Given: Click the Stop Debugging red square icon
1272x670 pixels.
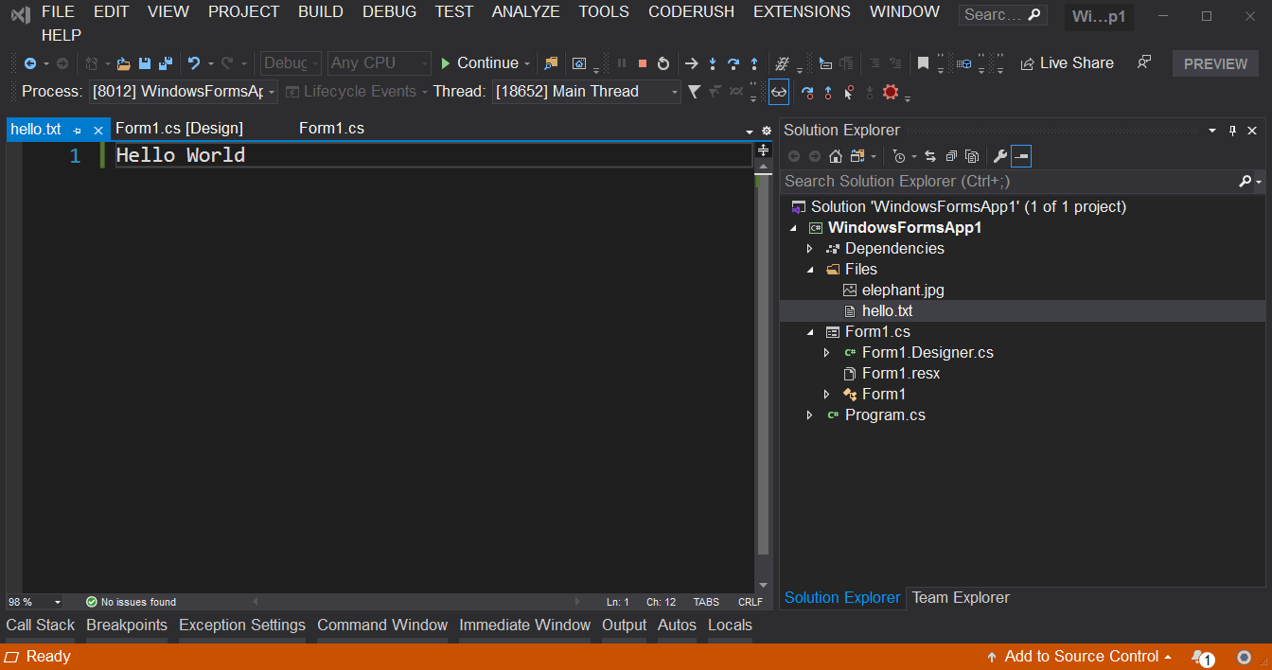Looking at the screenshot, I should pyautogui.click(x=643, y=63).
